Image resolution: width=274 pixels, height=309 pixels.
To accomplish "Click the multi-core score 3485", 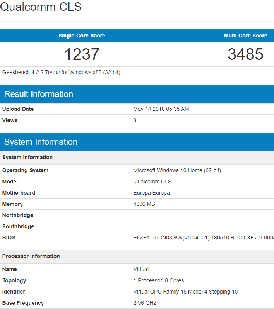I will click(x=245, y=54).
